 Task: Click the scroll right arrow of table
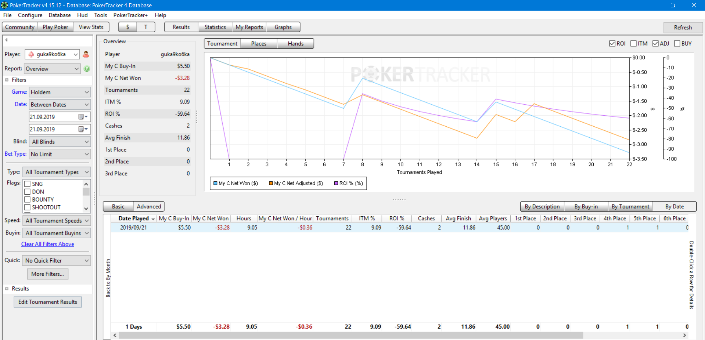point(684,335)
